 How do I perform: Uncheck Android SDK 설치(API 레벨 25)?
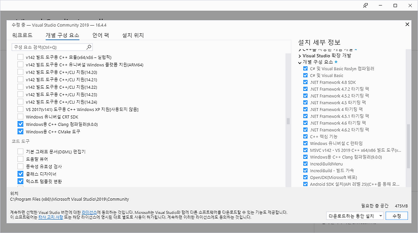[x=305, y=184]
